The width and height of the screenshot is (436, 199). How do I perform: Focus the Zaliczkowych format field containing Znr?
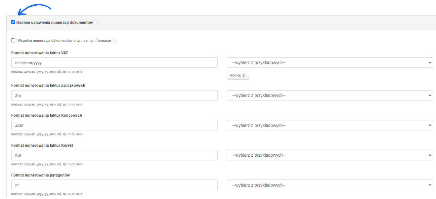click(114, 95)
